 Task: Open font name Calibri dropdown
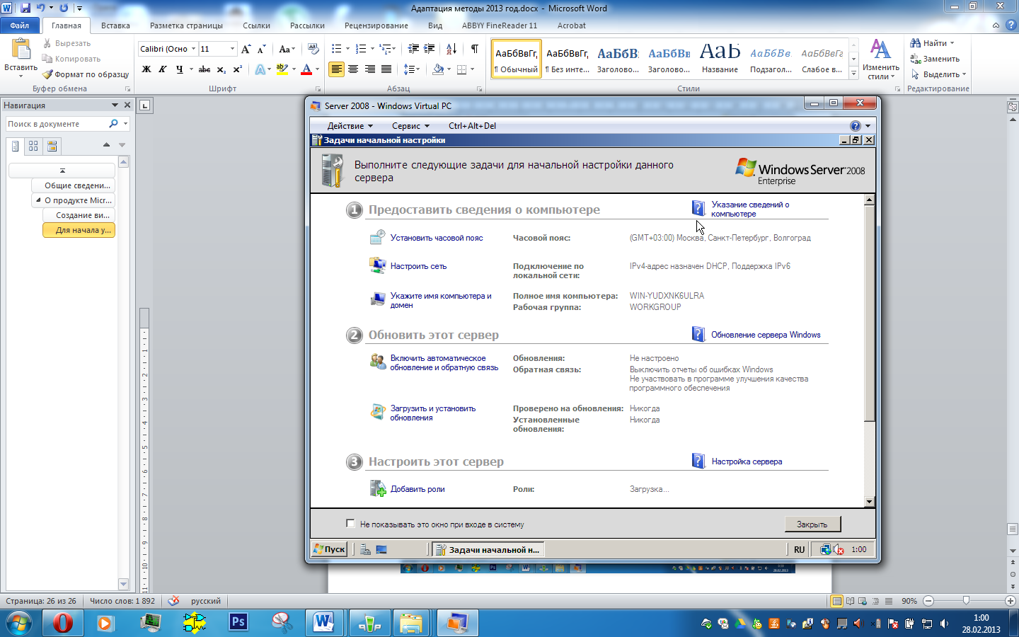[x=193, y=49]
